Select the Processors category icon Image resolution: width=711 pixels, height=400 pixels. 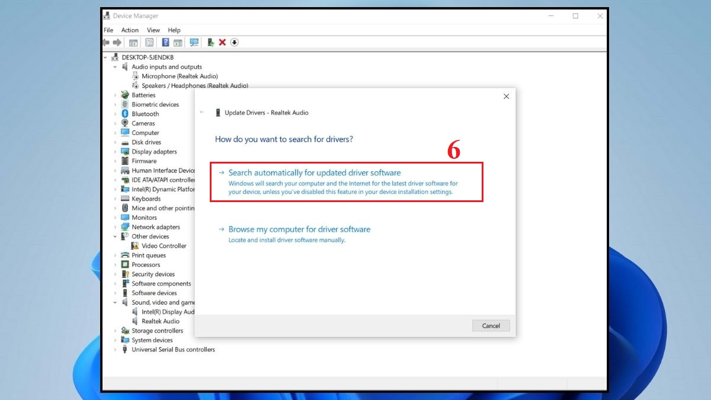[125, 264]
